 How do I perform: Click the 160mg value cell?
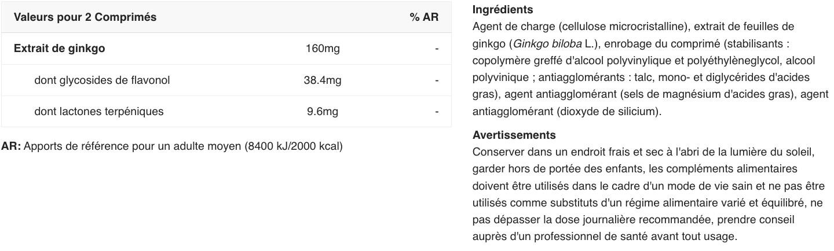[x=323, y=49]
